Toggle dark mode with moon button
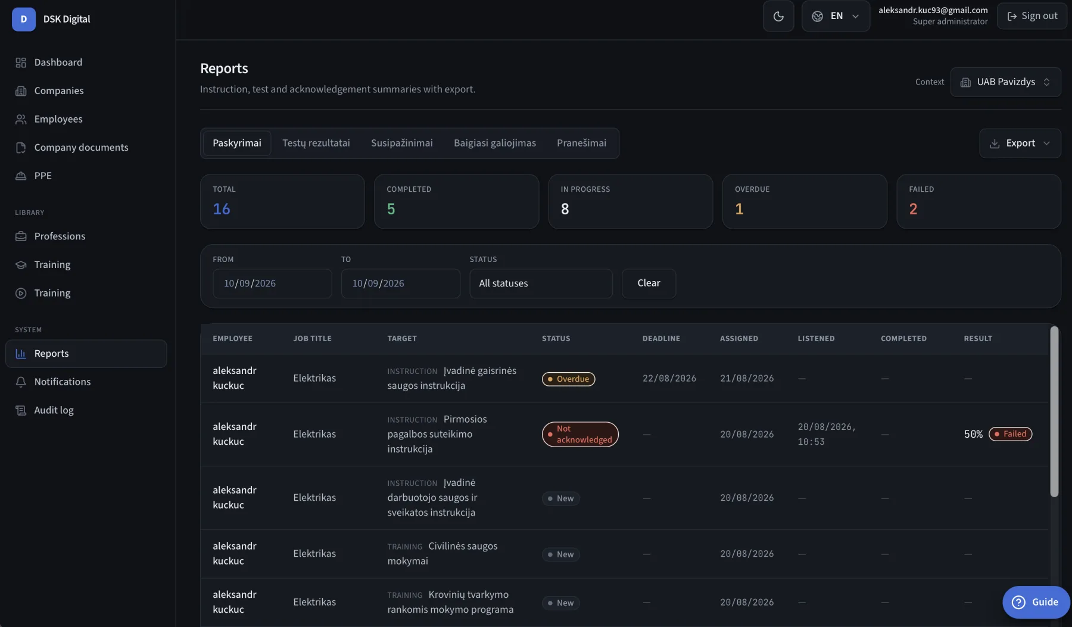Viewport: 1072px width, 627px height. (x=778, y=16)
